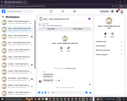The height and width of the screenshot is (101, 127).
Task: Click the Name edit pencil icon
Action: tap(69, 48)
